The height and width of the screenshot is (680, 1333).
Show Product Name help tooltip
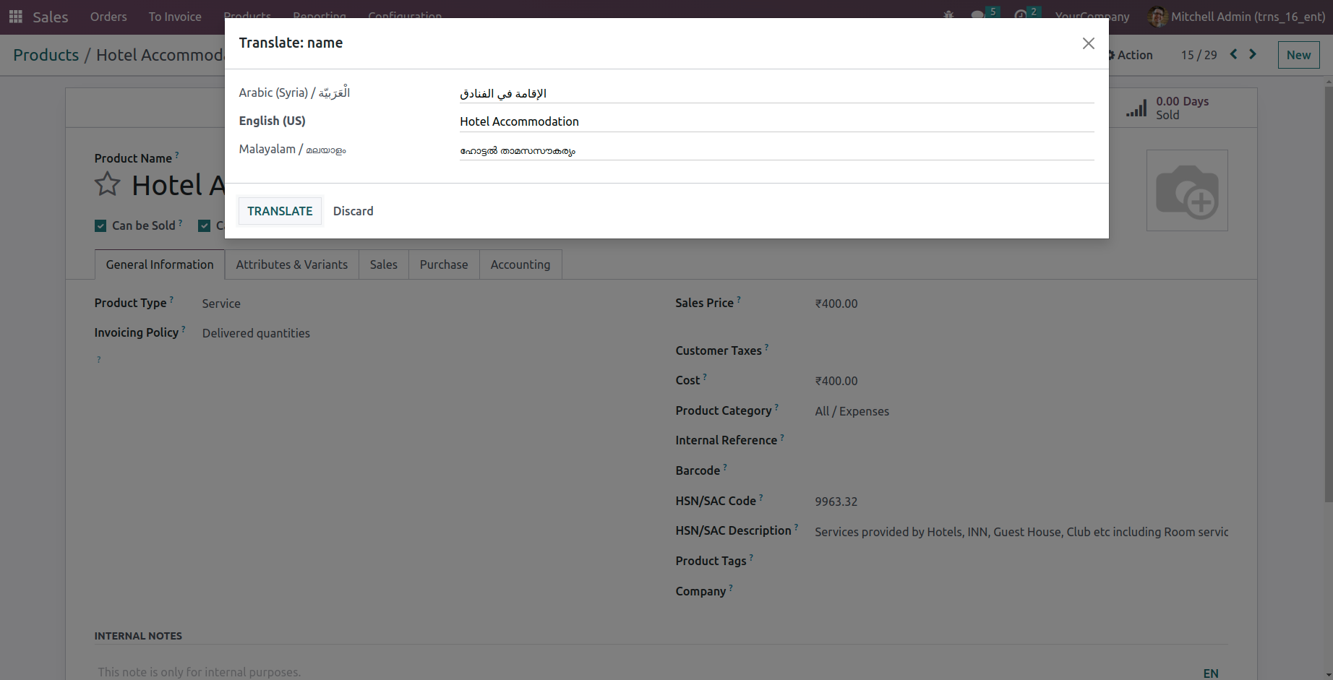click(177, 155)
